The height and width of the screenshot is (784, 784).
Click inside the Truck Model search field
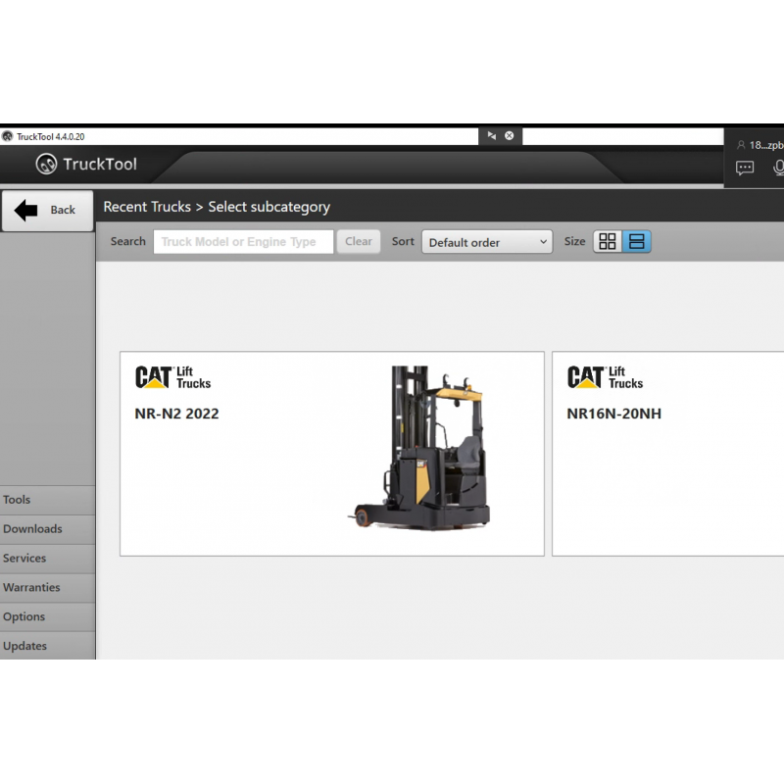pos(243,241)
